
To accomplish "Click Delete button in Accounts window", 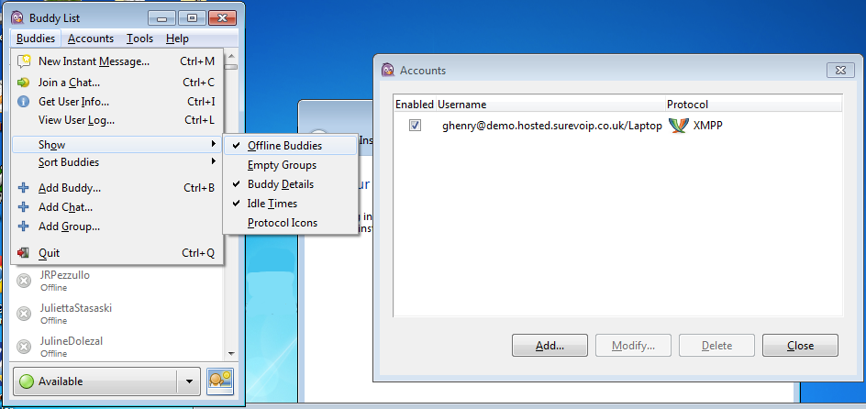I will [716, 346].
